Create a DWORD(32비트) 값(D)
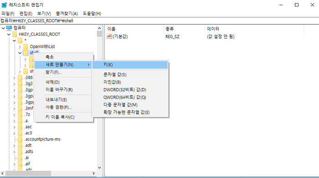This screenshot has width=319, height=178. coord(130,89)
